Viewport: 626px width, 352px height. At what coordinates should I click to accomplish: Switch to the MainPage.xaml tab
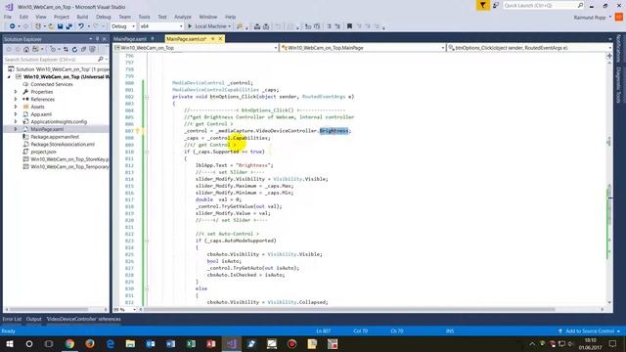pyautogui.click(x=130, y=39)
